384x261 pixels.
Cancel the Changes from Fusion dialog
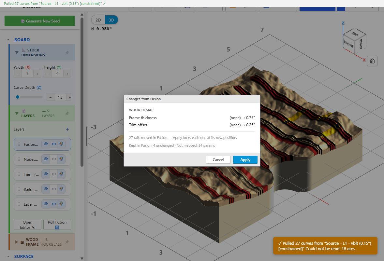218,160
